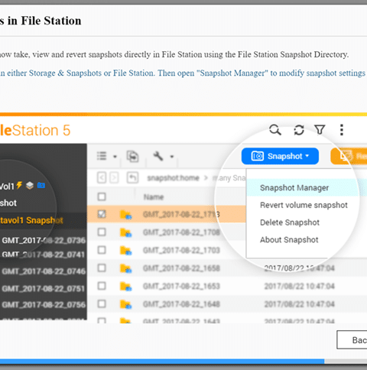
Task: Click the parent folder return arrow icon
Action: (x=132, y=177)
